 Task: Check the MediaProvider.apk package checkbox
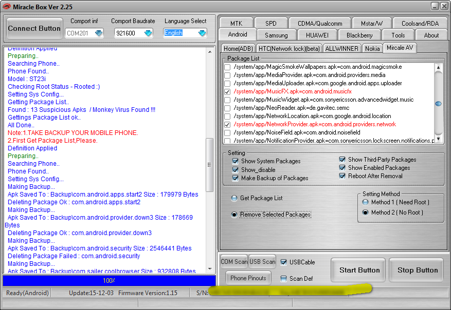coord(227,75)
